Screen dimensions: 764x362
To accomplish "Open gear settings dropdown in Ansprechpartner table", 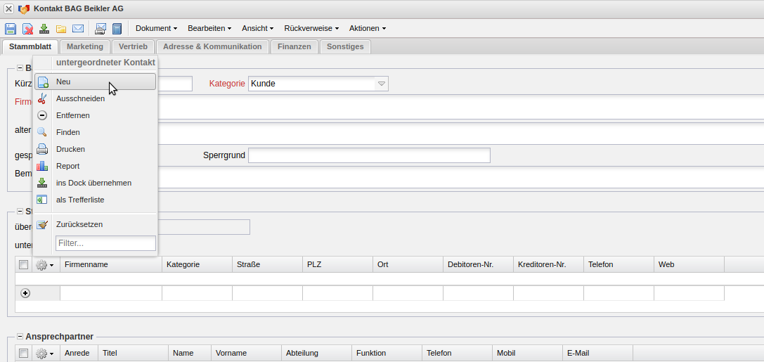I will point(44,354).
